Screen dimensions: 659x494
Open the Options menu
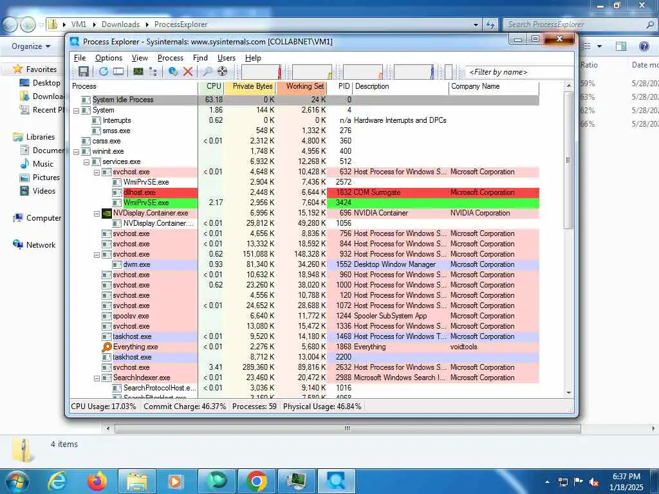click(x=108, y=58)
